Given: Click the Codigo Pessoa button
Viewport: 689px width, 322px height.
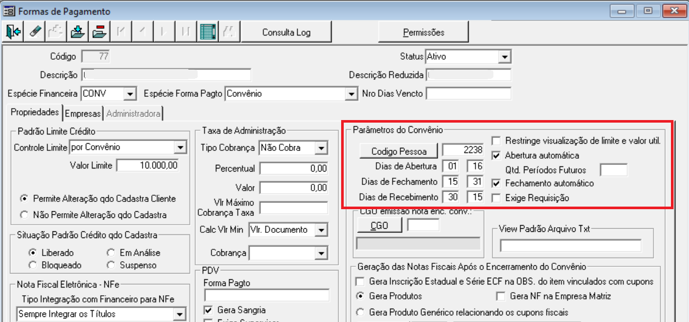Looking at the screenshot, I should (x=399, y=151).
